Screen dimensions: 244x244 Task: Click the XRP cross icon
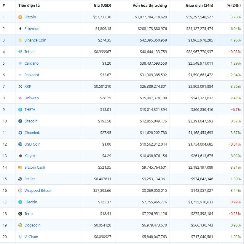point(20,86)
